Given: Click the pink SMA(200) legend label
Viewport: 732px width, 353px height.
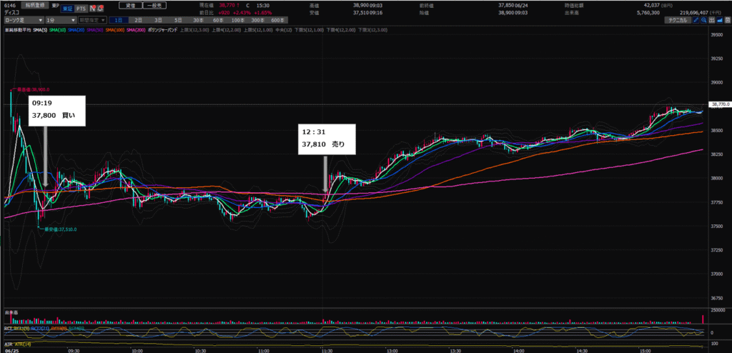Looking at the screenshot, I should click(x=135, y=30).
